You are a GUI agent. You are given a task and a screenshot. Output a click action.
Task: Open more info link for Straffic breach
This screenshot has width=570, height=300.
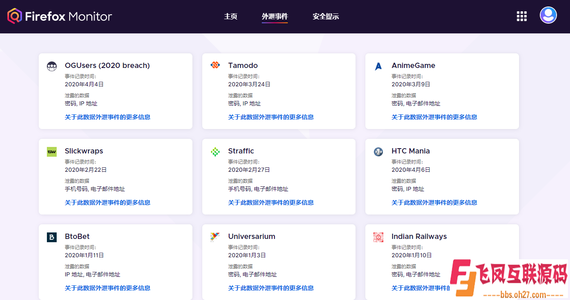tap(271, 203)
